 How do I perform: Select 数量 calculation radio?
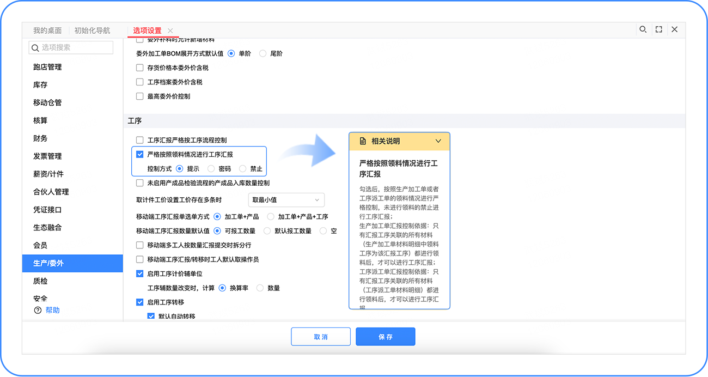click(x=260, y=288)
